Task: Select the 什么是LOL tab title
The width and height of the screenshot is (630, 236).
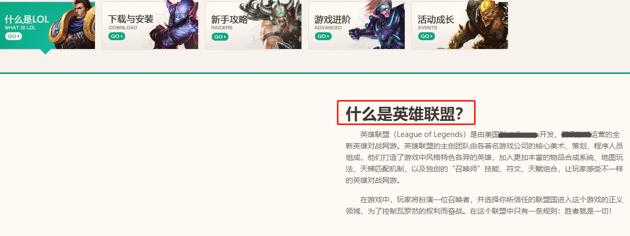Action: 27,19
